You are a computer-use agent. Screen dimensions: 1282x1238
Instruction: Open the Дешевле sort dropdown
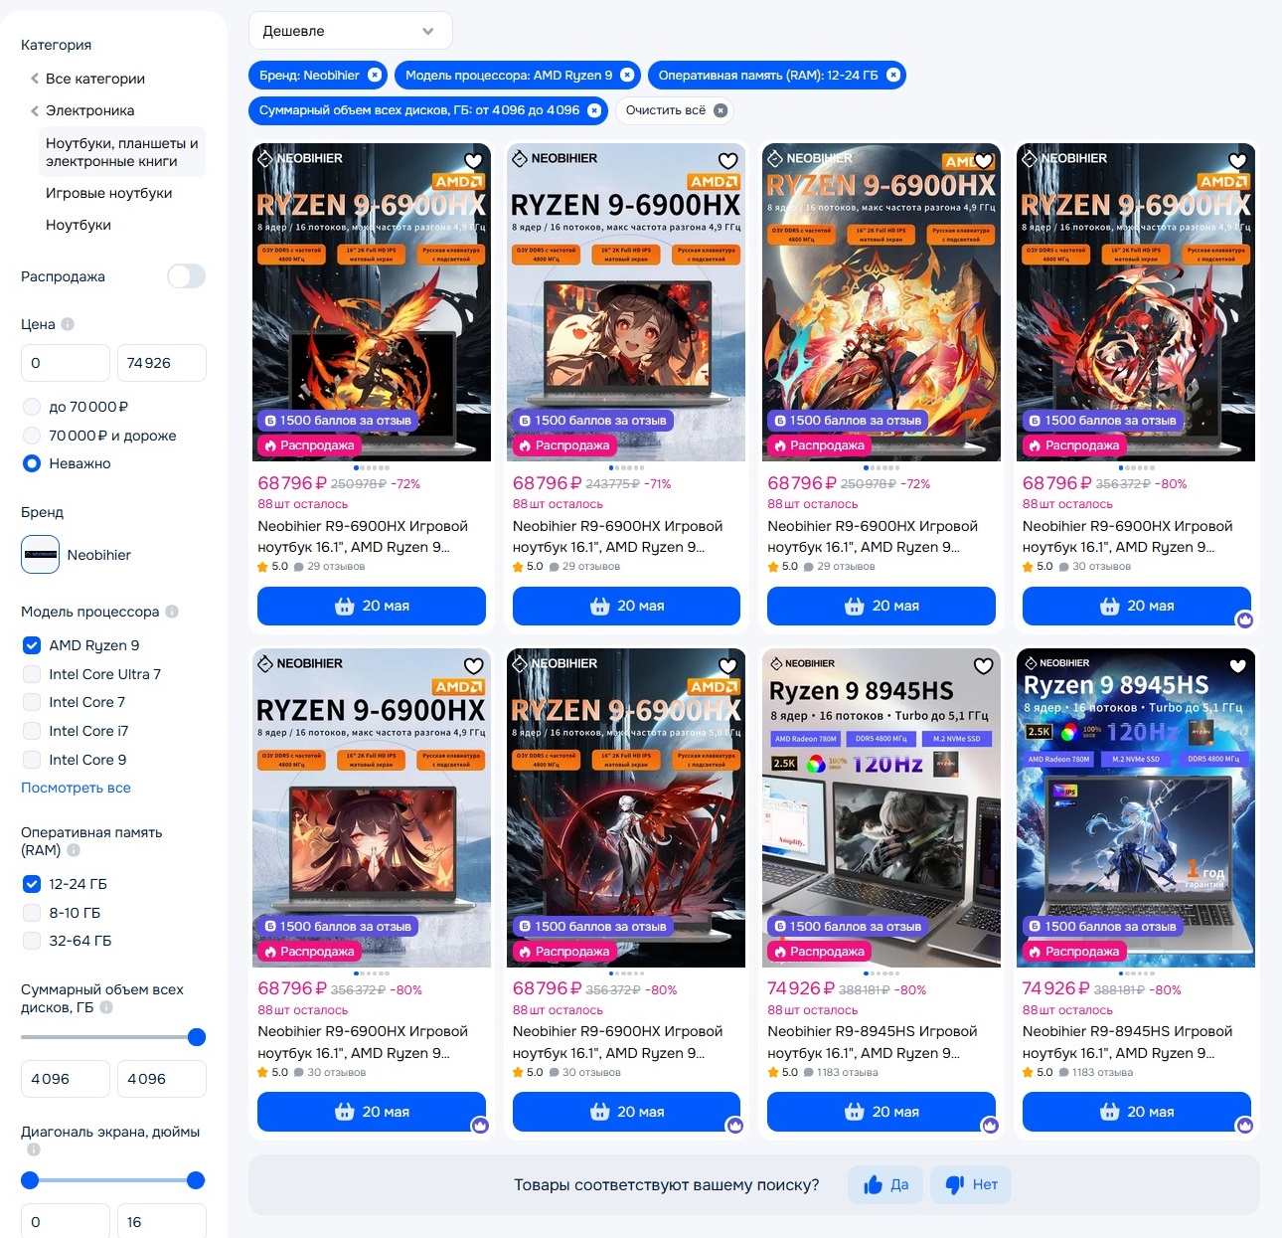[x=350, y=31]
